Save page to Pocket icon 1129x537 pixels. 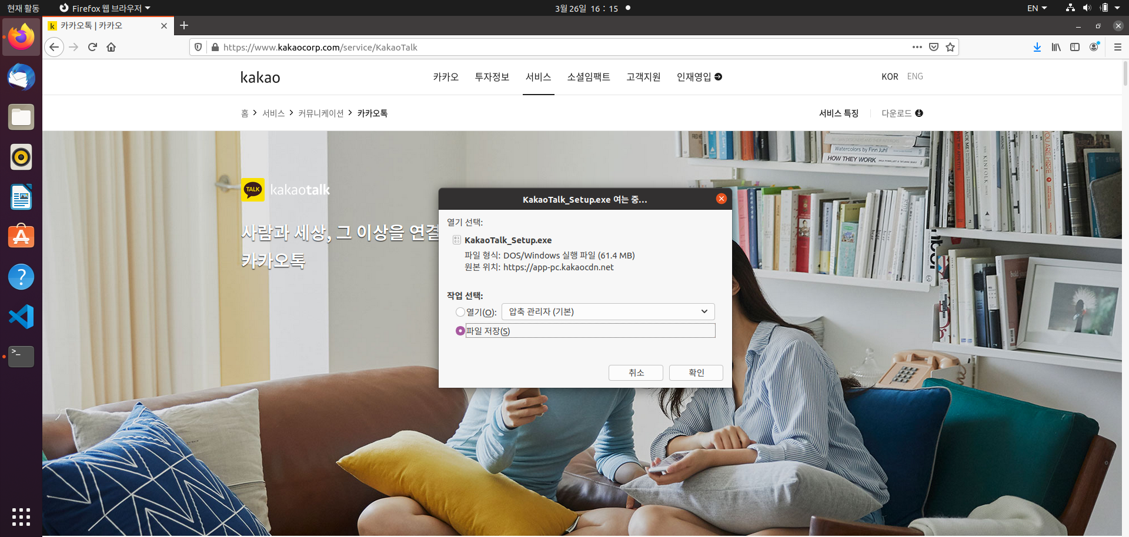(934, 47)
